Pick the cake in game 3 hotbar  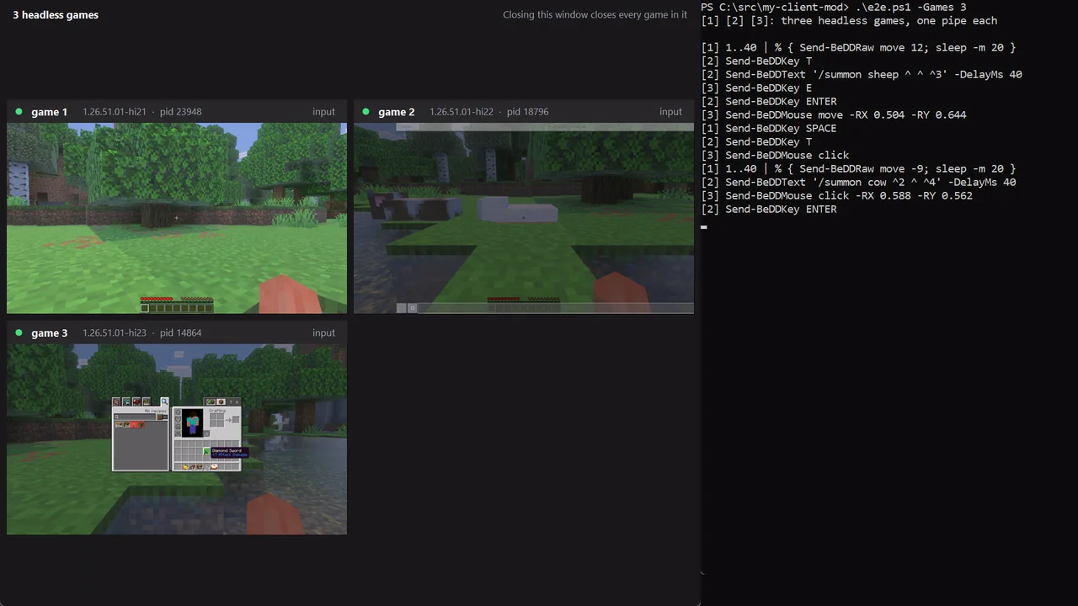[215, 467]
